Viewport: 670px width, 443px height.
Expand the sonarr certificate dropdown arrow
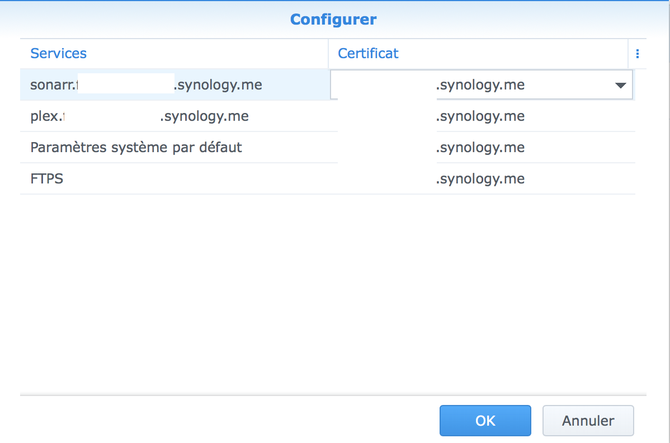620,86
